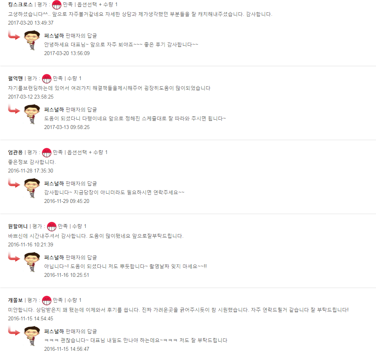This screenshot has width=376, height=355.
Task: Open reviewer name 개쫄보
Action: pos(15,300)
